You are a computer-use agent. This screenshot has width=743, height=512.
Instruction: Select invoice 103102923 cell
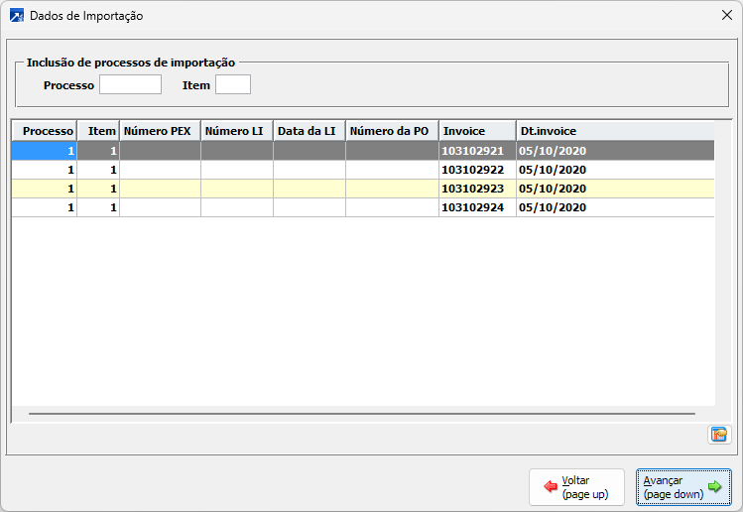pos(478,189)
